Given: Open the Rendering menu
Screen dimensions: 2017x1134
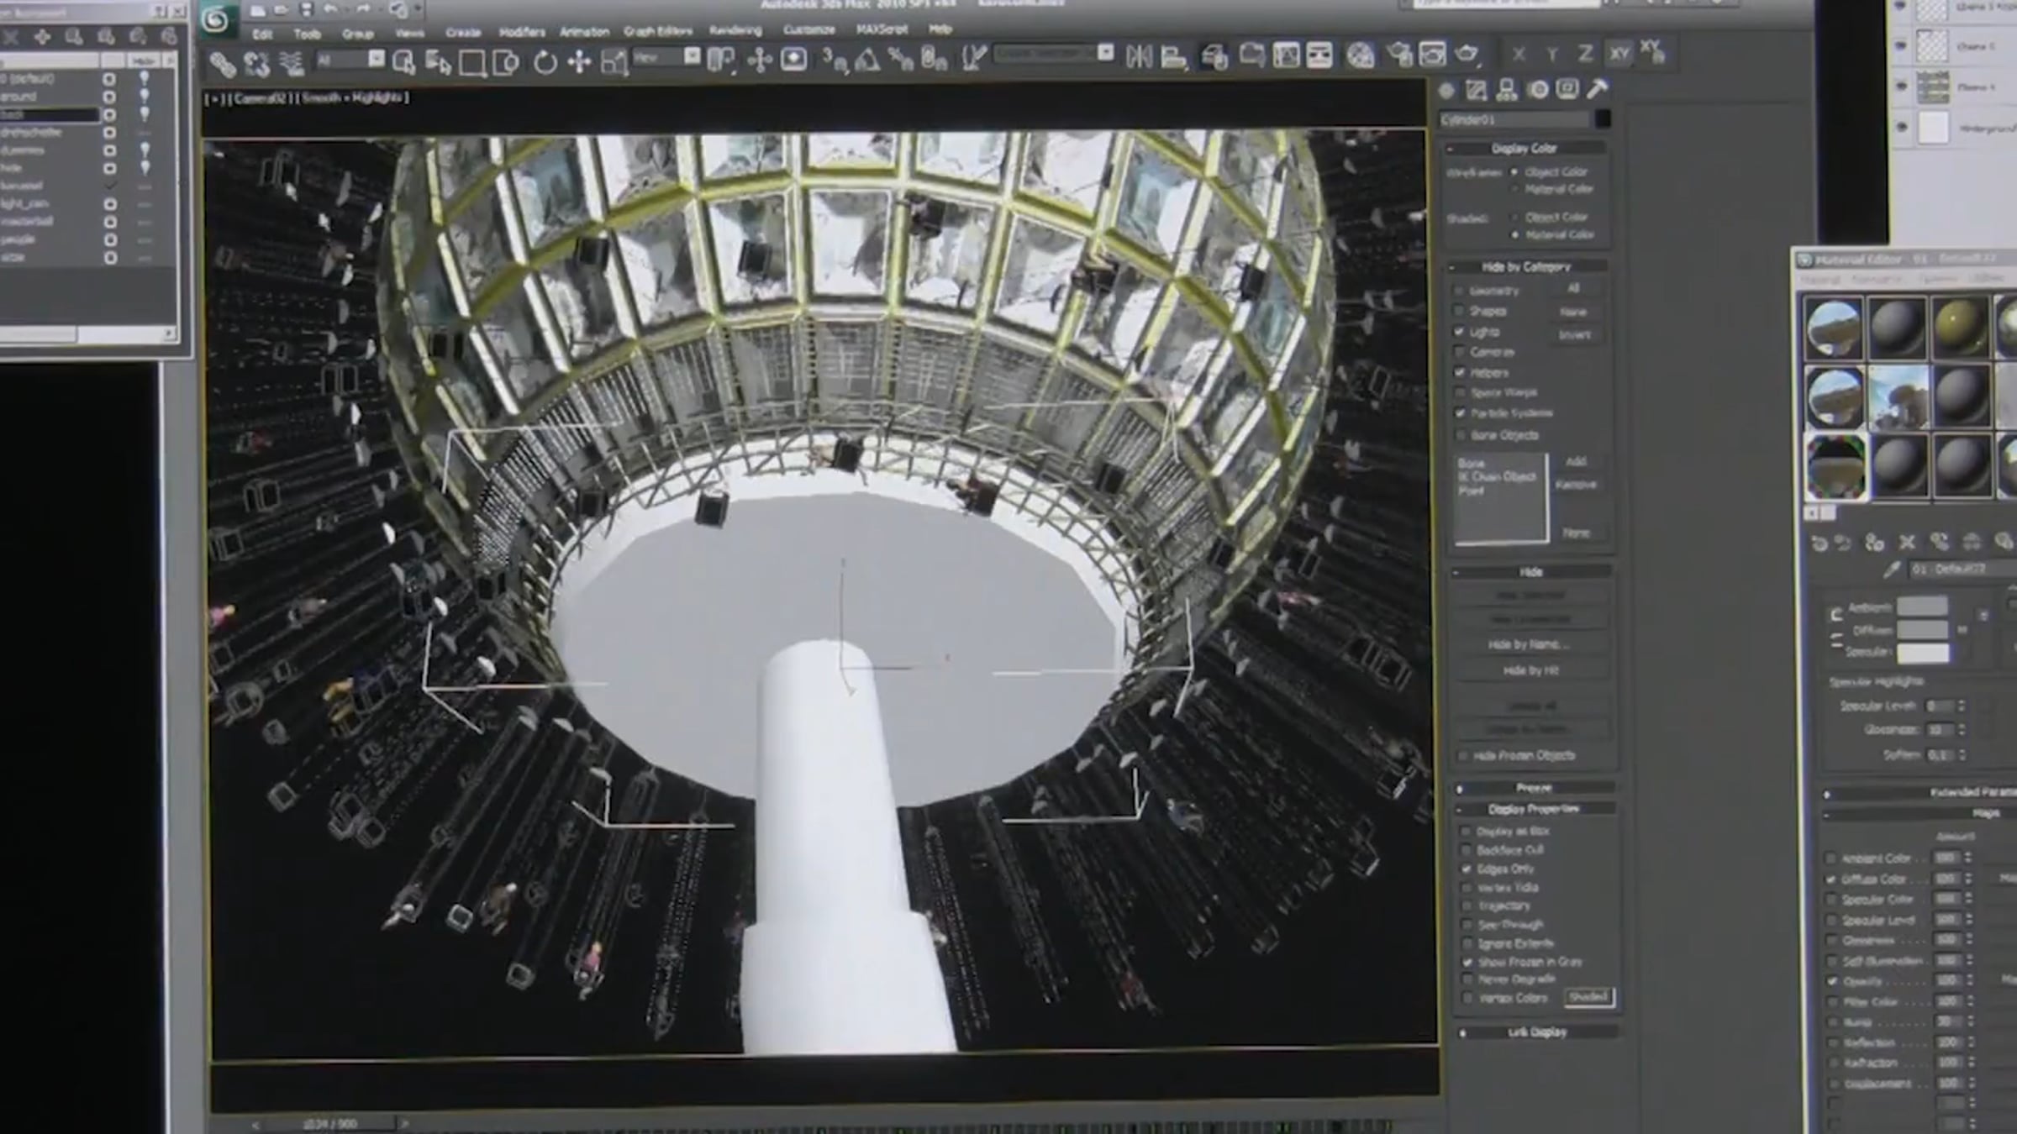Looking at the screenshot, I should click(735, 30).
